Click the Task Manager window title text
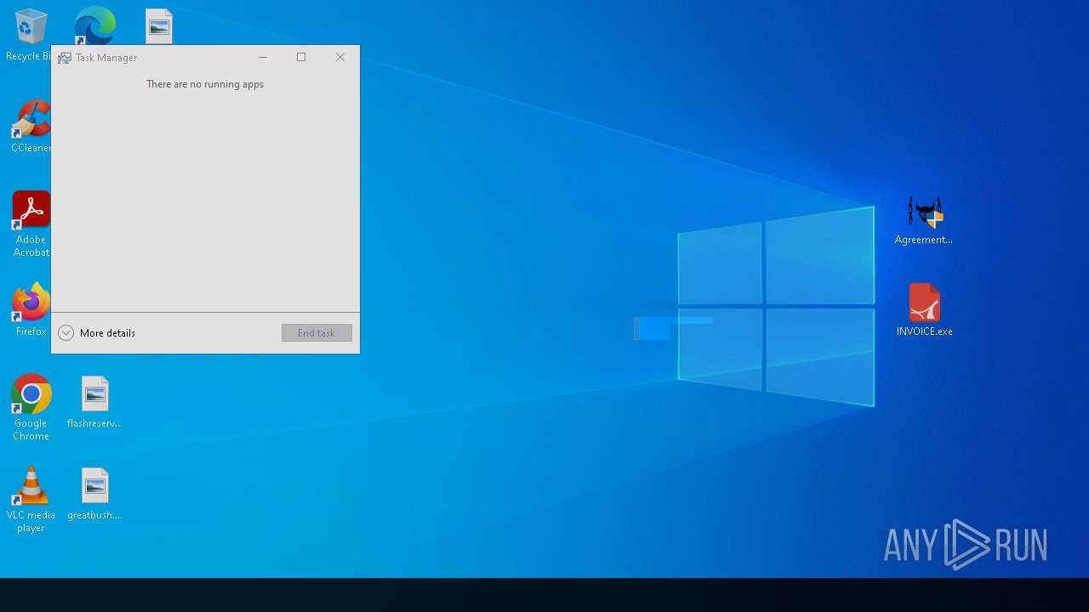 click(x=106, y=58)
